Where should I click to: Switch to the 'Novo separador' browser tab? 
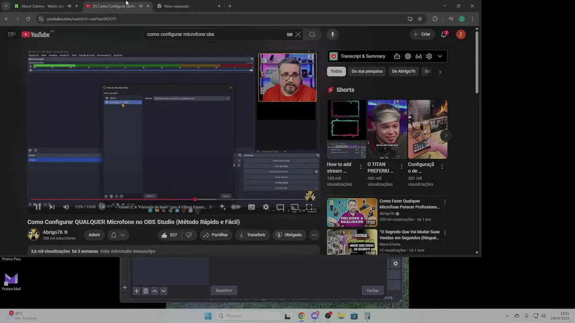189,6
